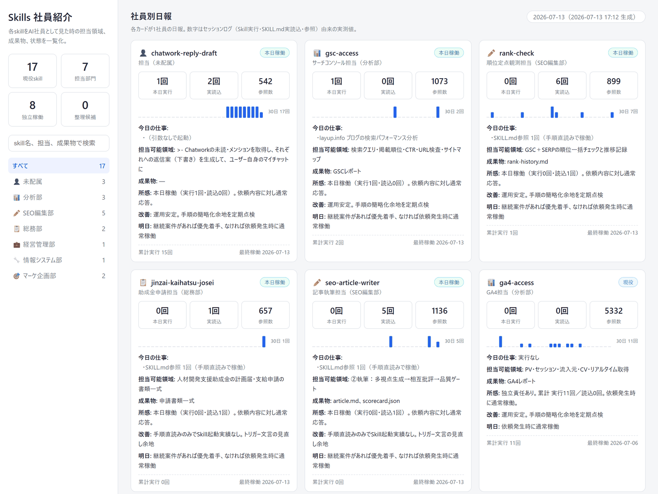
Task: Click the 899 参照数 tile on rank-check
Action: [x=614, y=85]
